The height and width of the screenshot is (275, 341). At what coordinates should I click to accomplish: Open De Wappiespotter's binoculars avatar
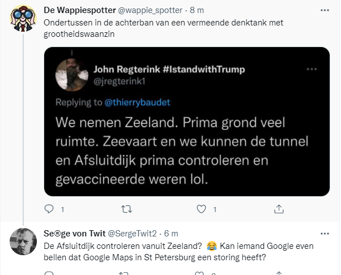pyautogui.click(x=23, y=19)
